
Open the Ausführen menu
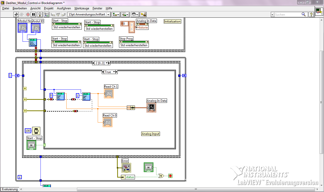pyautogui.click(x=64, y=8)
